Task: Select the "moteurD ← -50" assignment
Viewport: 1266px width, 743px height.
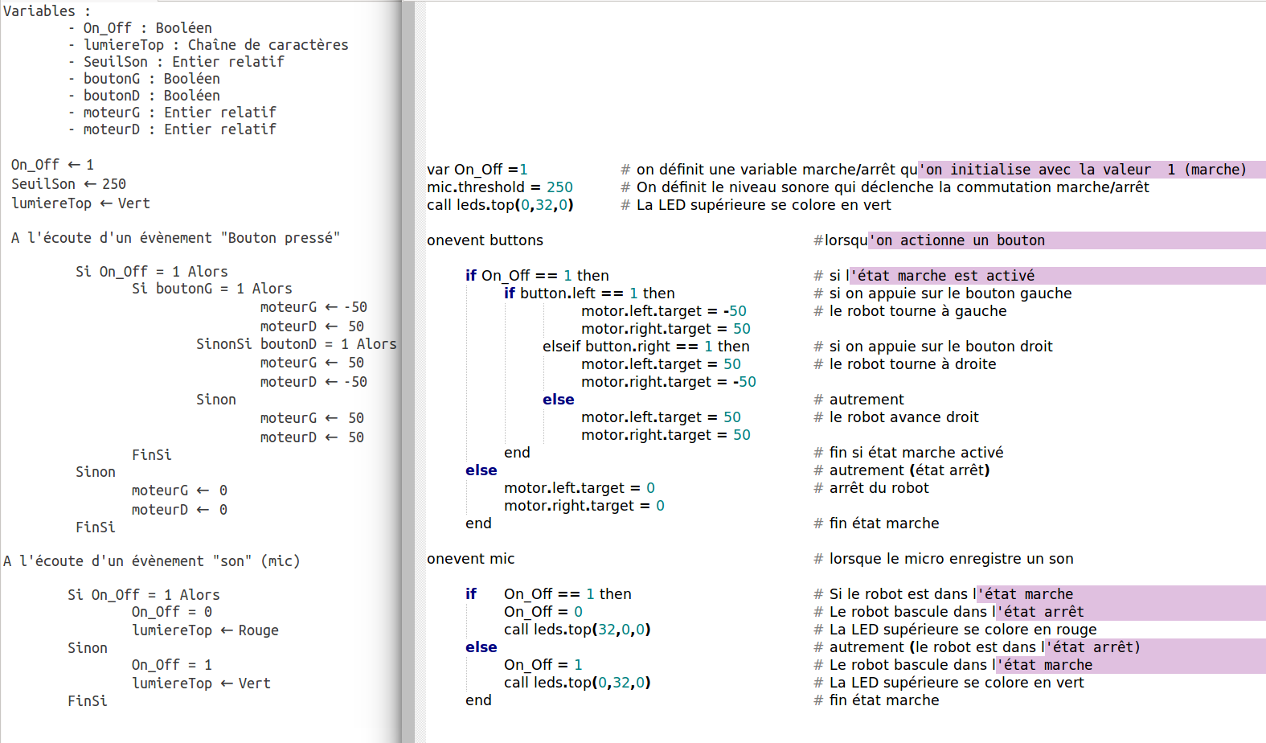Action: point(313,382)
